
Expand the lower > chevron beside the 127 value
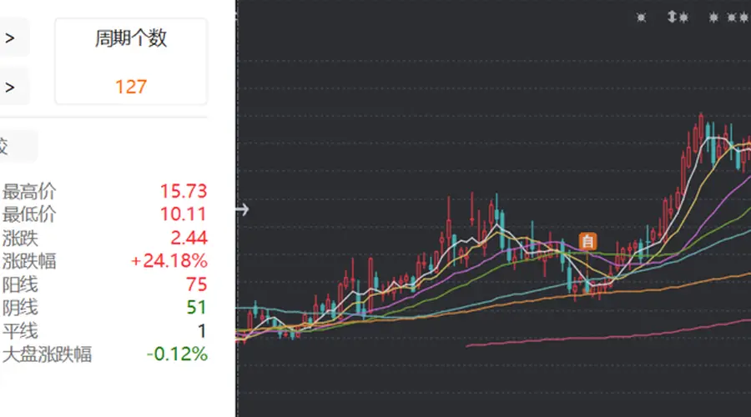9,87
